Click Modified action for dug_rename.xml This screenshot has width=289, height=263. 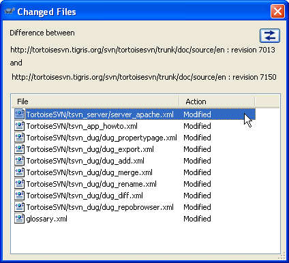tap(197, 184)
